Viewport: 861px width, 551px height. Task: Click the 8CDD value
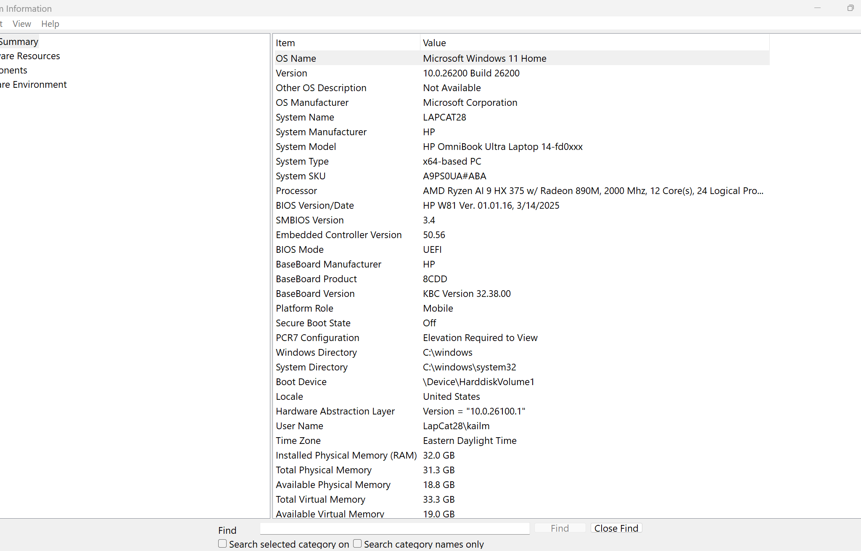[435, 279]
